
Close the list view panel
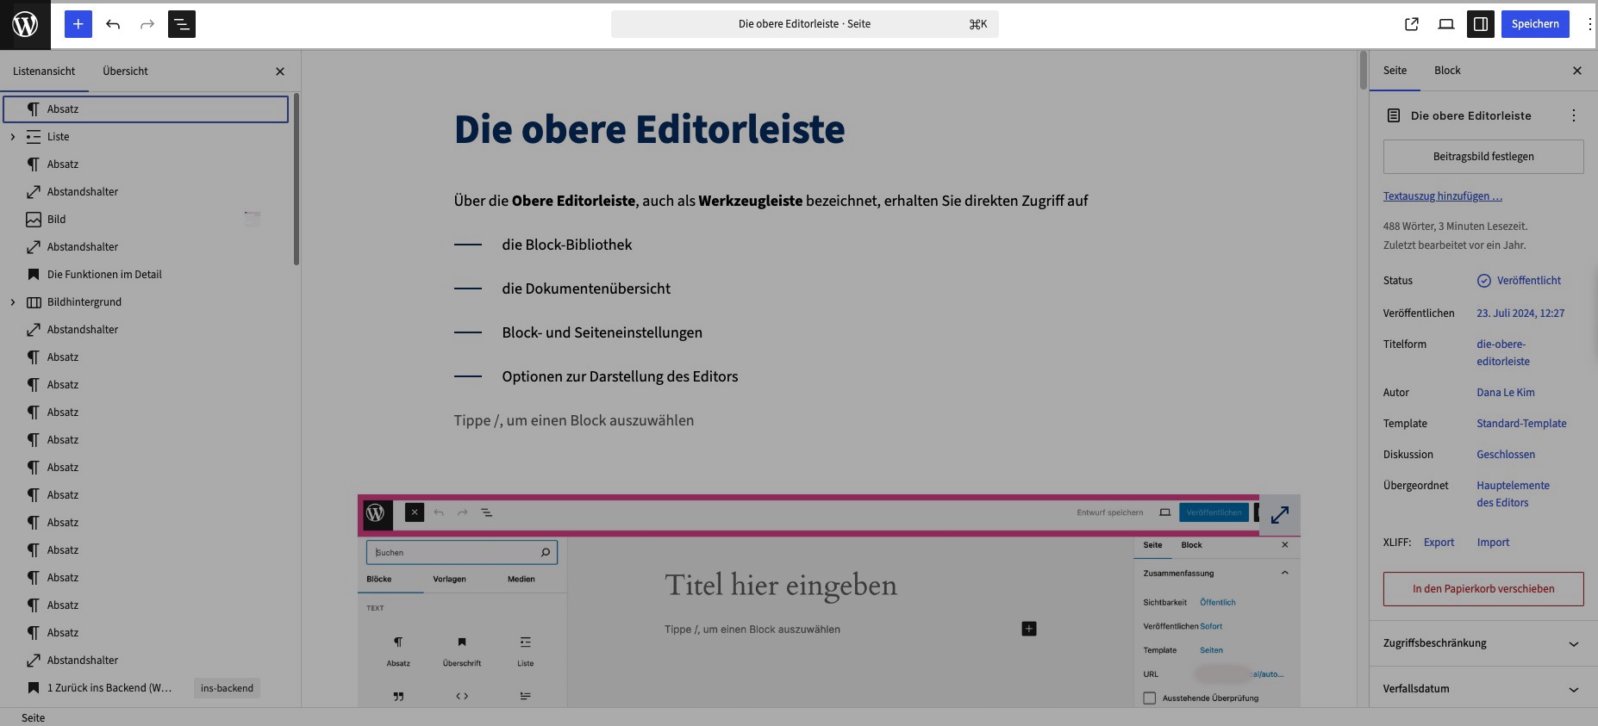(x=280, y=71)
